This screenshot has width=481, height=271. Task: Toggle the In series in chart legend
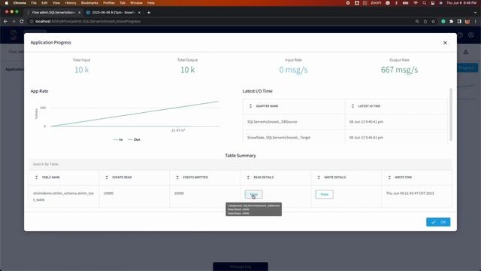click(118, 139)
